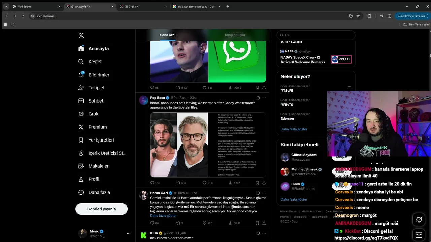Reply to Pop Base post, 173 comments
Viewport: 431px width, 242px height.
pyautogui.click(x=155, y=183)
